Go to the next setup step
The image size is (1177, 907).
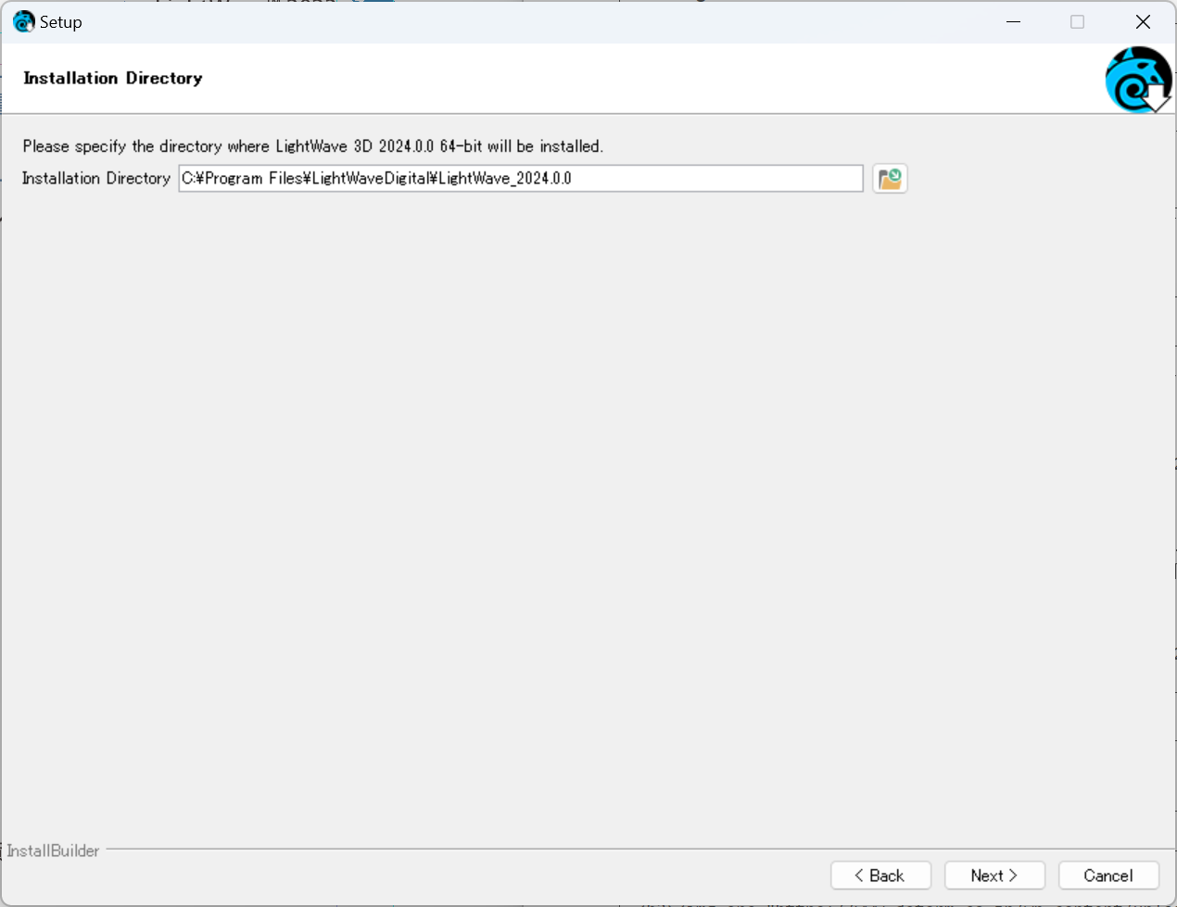click(994, 876)
